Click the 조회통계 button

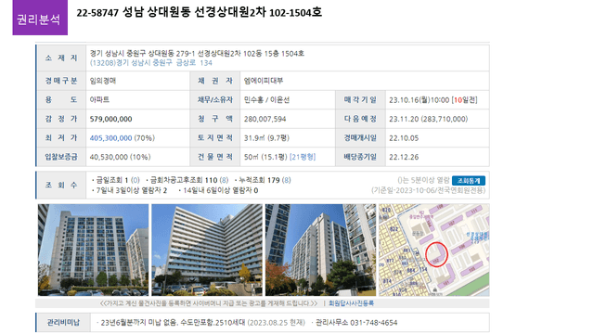point(468,181)
